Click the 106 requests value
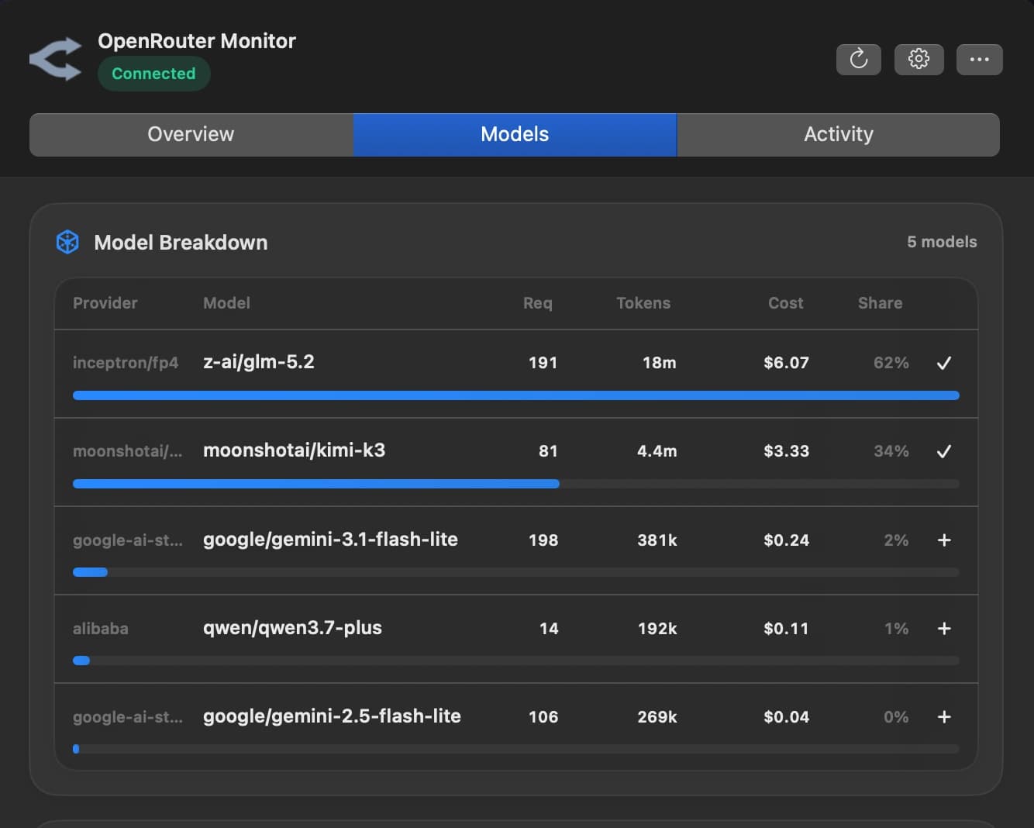 [x=543, y=717]
